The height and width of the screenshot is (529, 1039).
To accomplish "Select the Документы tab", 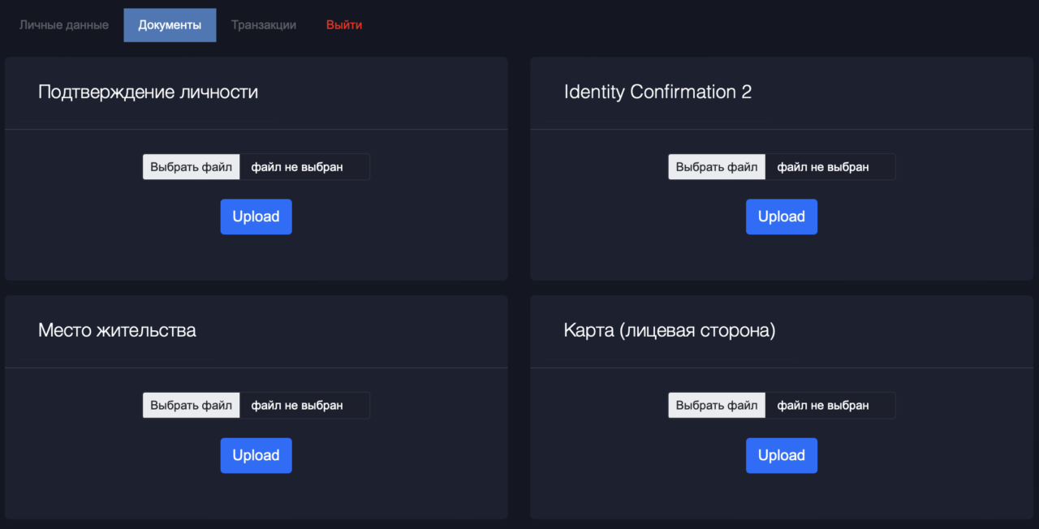I will [x=170, y=25].
